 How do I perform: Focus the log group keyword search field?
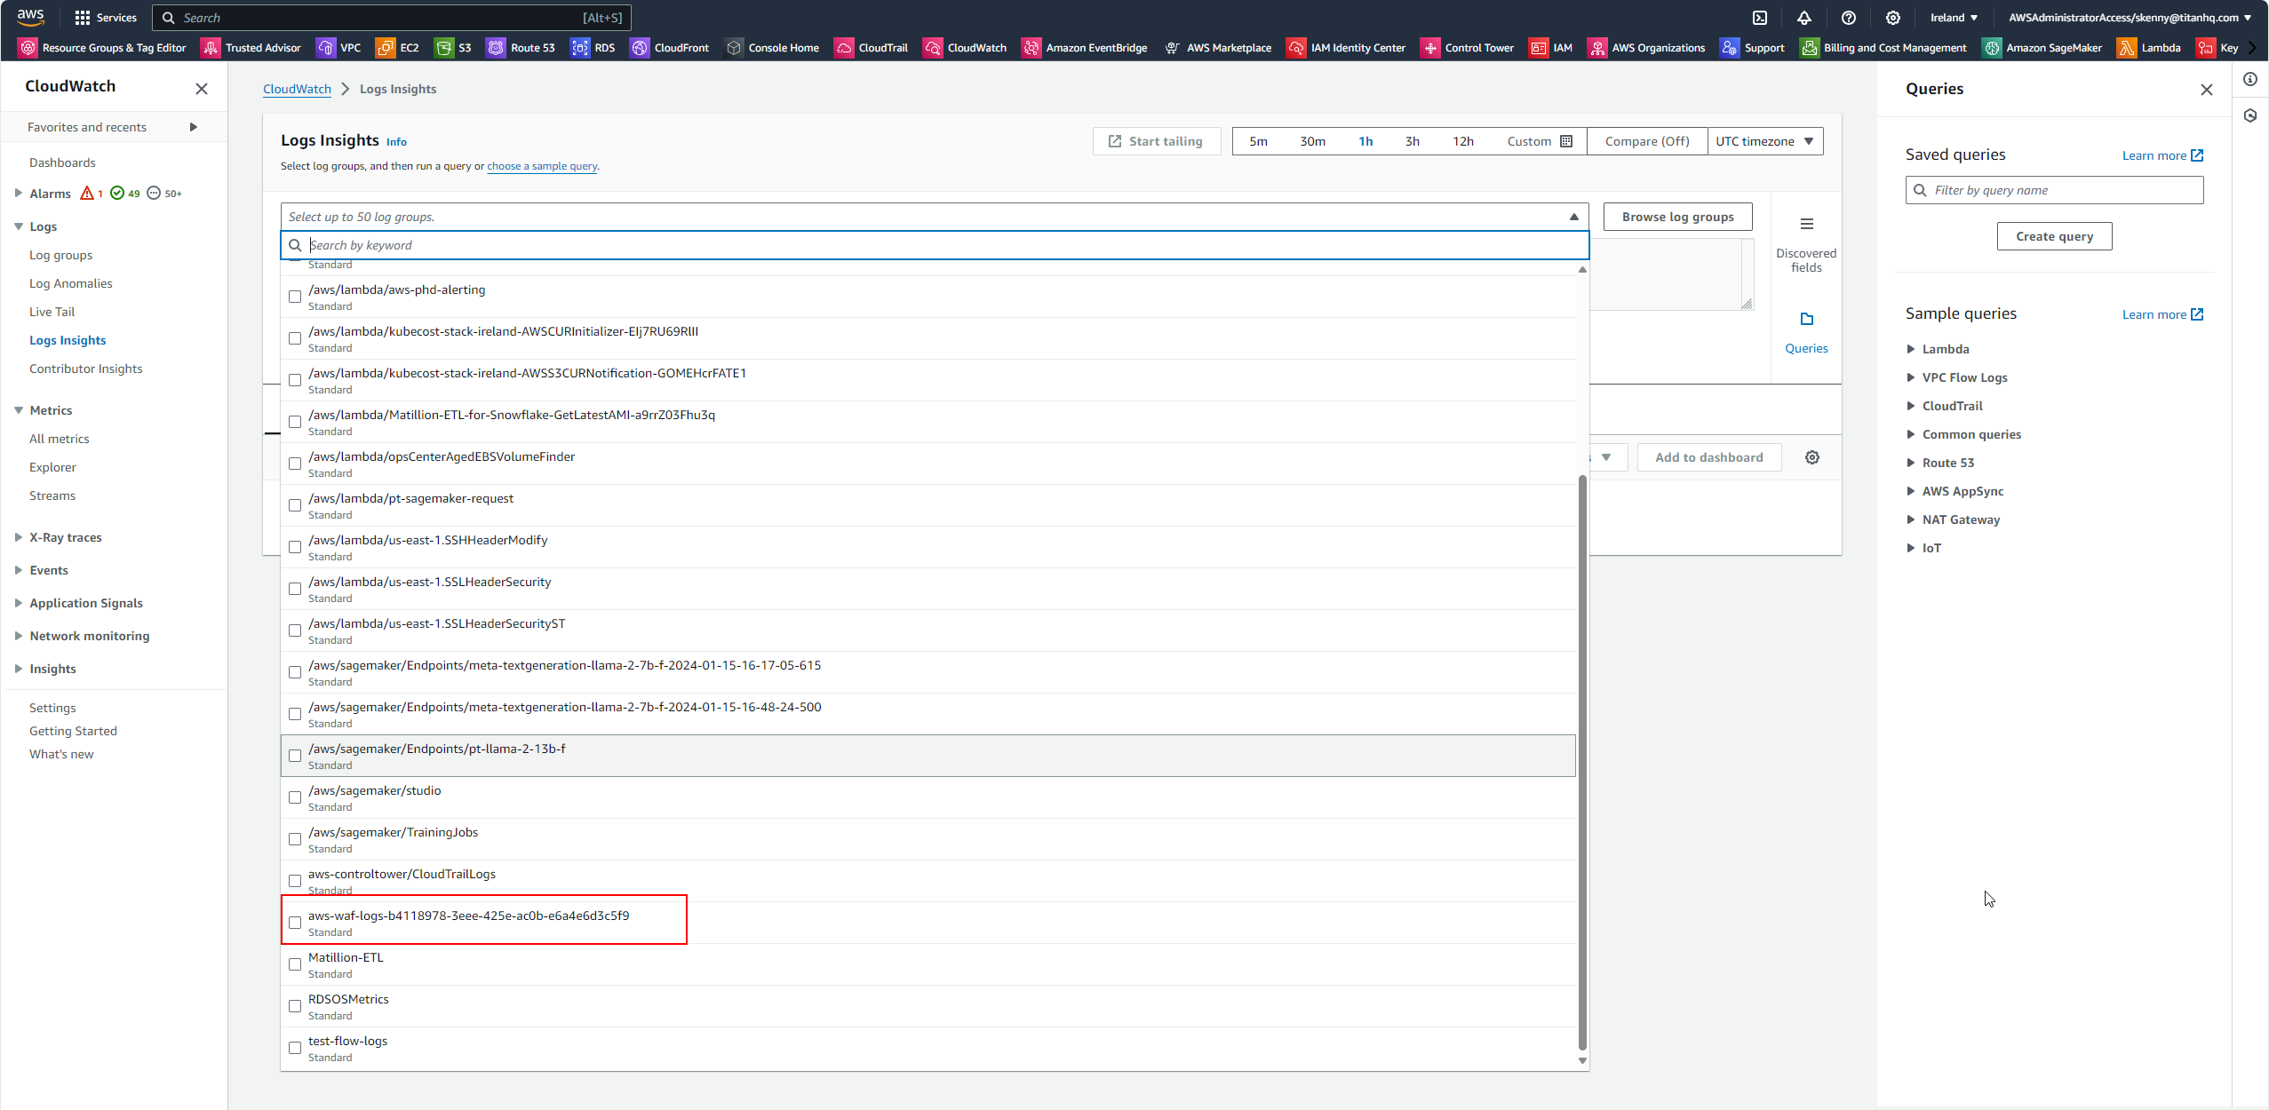(x=935, y=245)
